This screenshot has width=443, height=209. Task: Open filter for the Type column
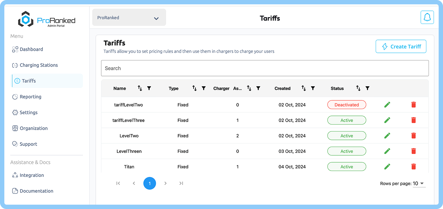tap(204, 88)
